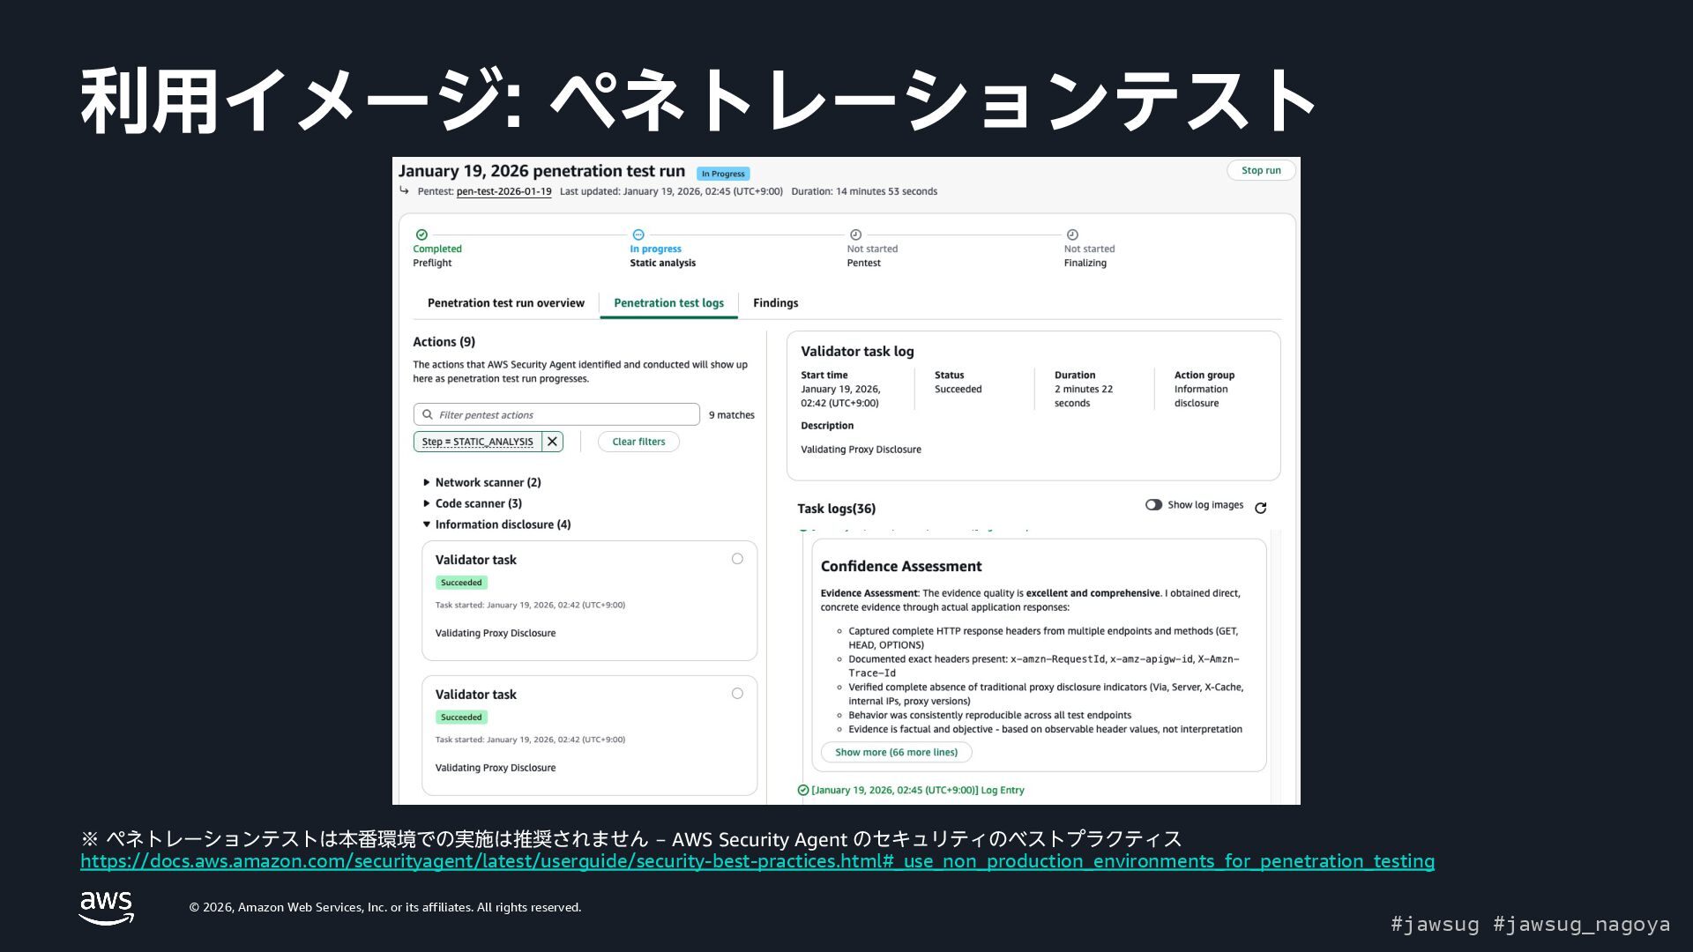Remove the STATIC_ANALYSIS filter with X icon
This screenshot has height=952, width=1693.
tap(552, 442)
